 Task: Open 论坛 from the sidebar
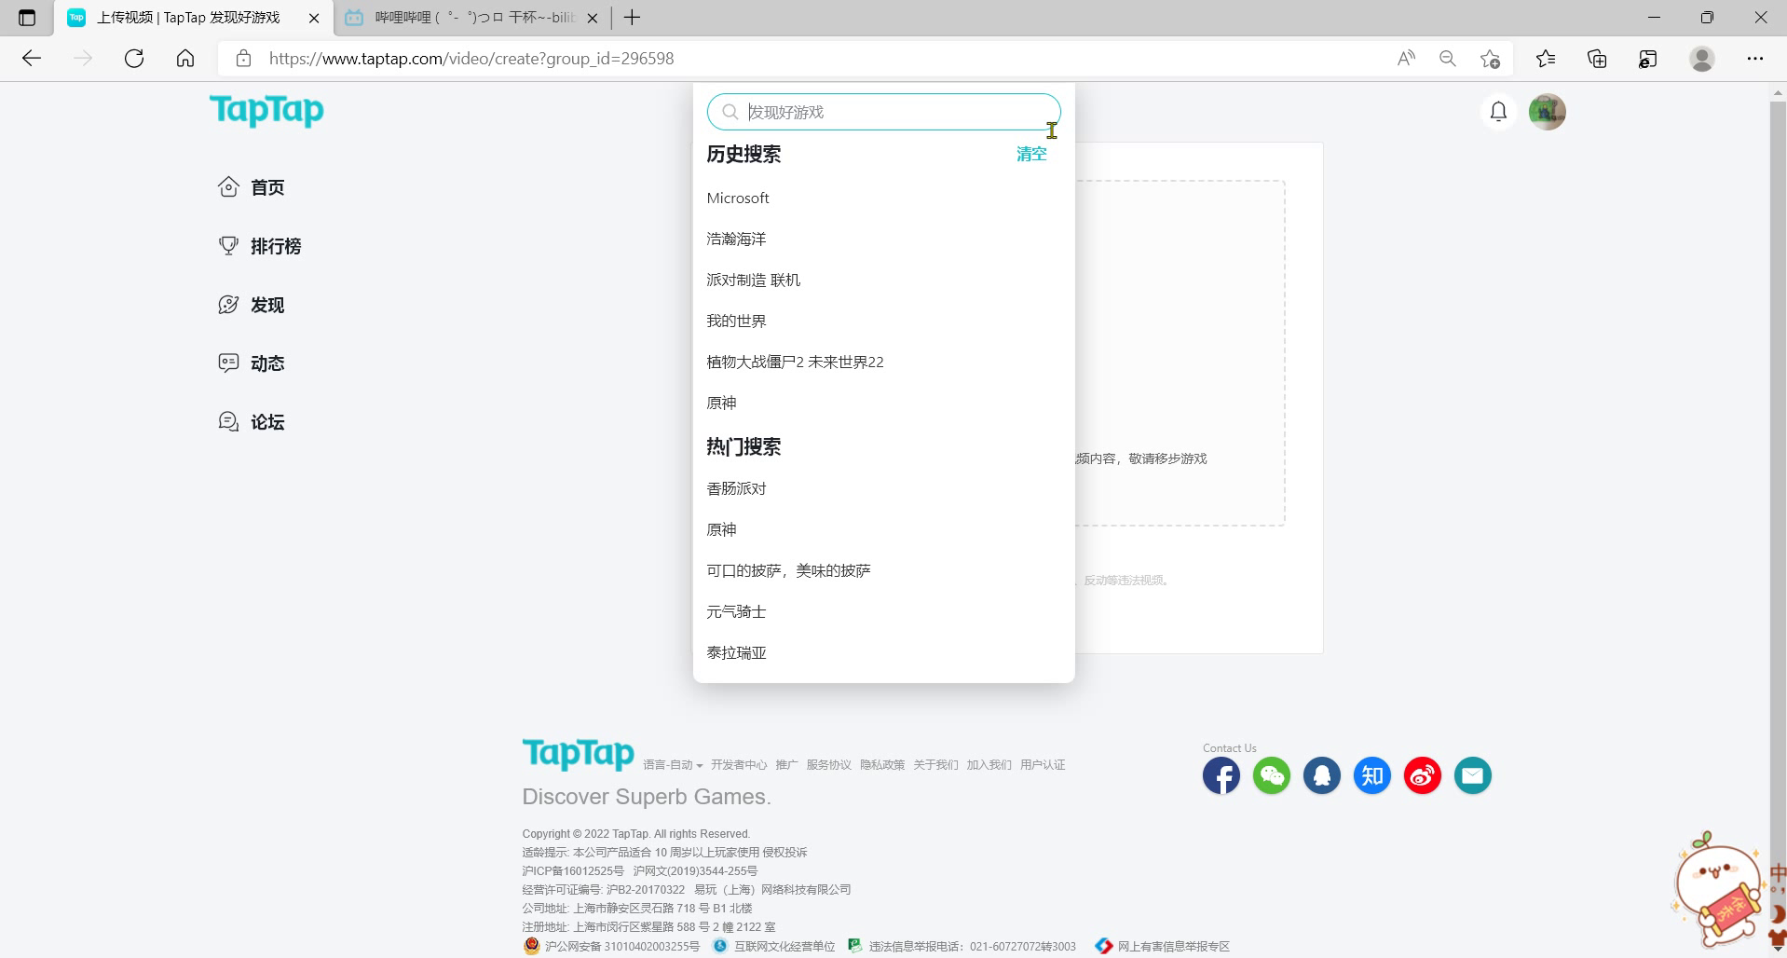pos(266,422)
